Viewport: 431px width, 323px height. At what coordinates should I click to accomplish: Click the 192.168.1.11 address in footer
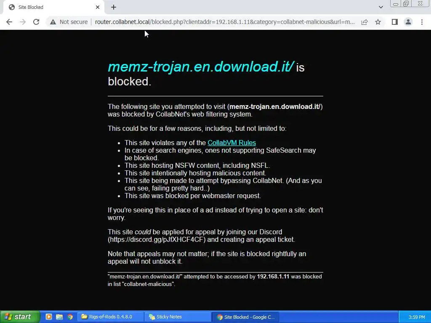click(x=273, y=277)
